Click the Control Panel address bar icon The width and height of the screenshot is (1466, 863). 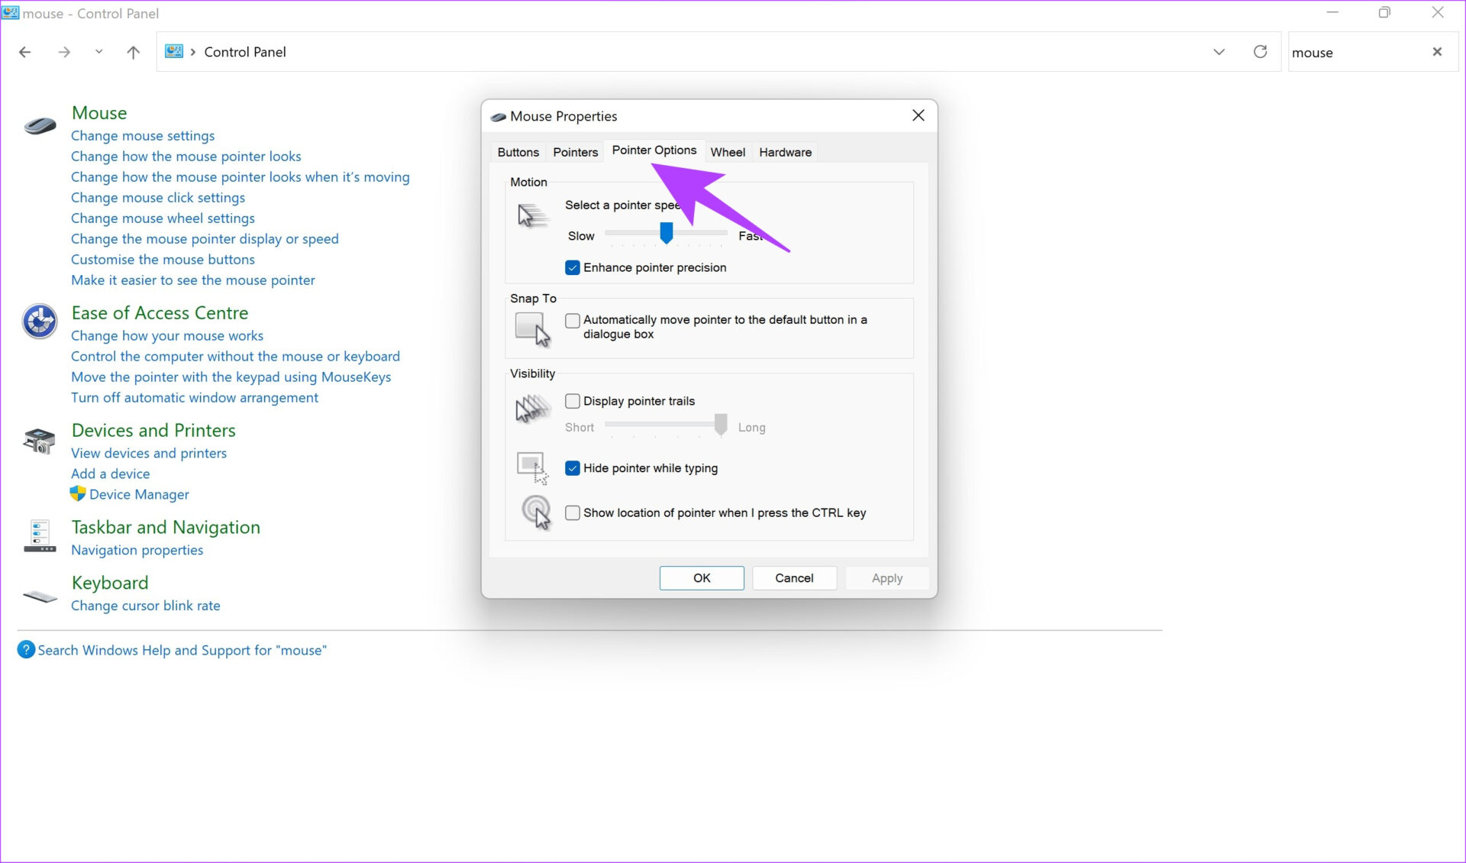174,51
